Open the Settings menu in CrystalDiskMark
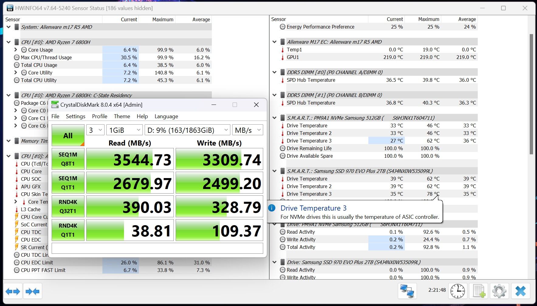The image size is (537, 306). pos(76,116)
